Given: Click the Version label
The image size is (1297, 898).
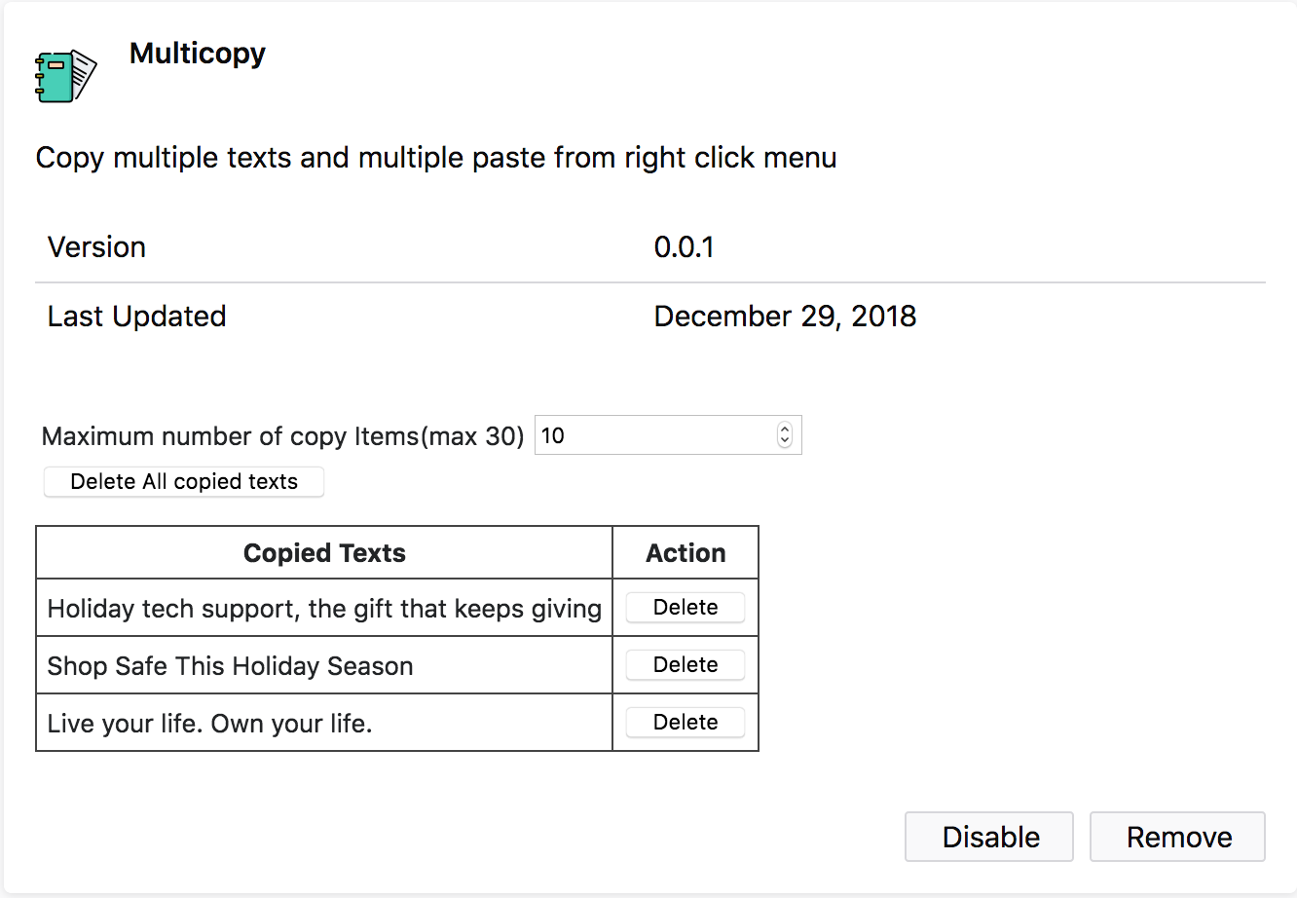Looking at the screenshot, I should tap(96, 247).
